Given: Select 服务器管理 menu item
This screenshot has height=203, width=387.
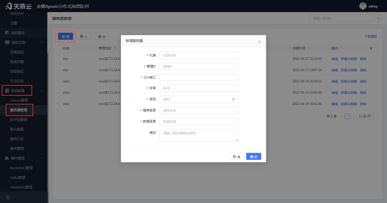Looking at the screenshot, I should click(19, 110).
